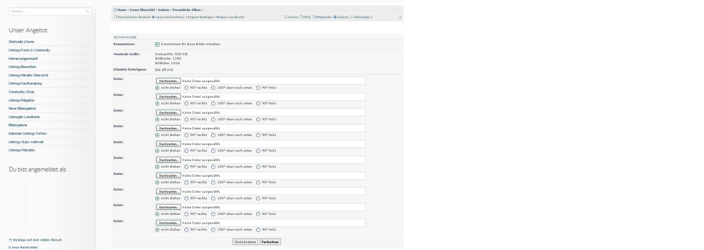This screenshot has height=250, width=704.
Task: Click the home icon in the breadcrumb
Action: [x=114, y=10]
